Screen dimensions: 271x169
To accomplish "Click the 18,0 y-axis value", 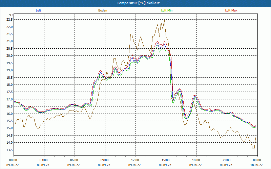I will pyautogui.click(x=9, y=85).
